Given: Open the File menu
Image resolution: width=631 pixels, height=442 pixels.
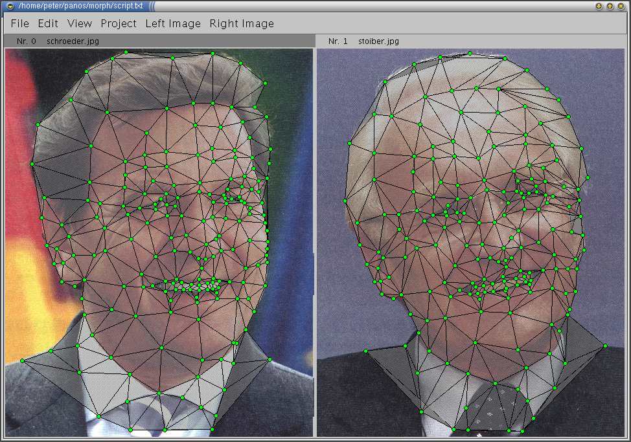Looking at the screenshot, I should (x=19, y=24).
